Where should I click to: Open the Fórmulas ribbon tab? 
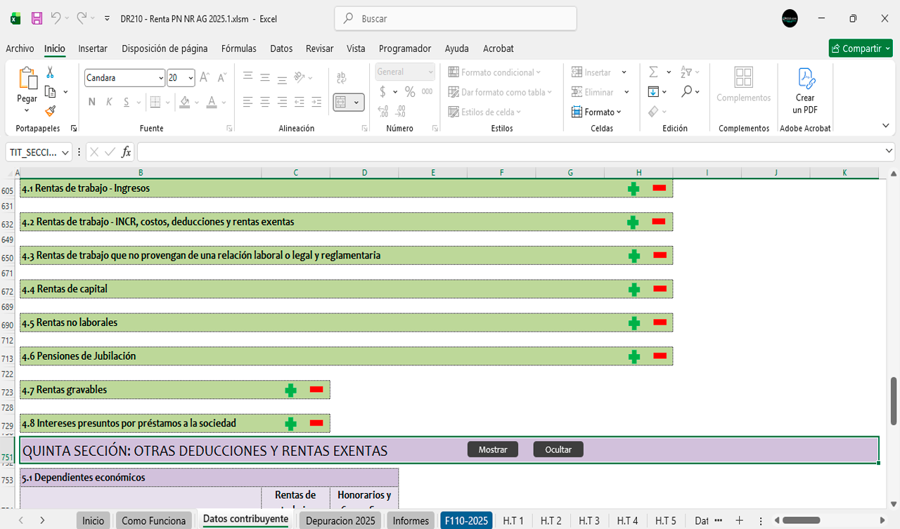point(238,48)
